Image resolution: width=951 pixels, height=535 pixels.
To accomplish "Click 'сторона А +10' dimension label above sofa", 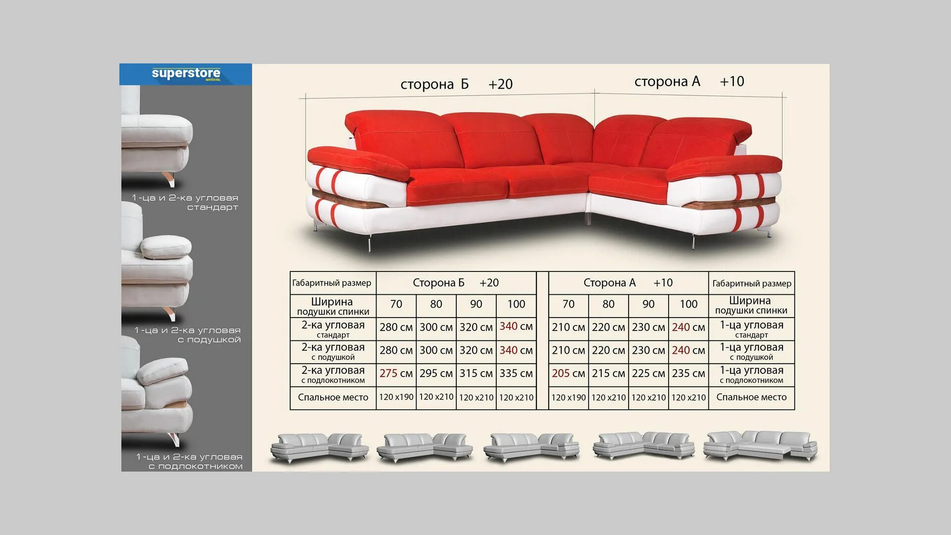I will click(689, 82).
